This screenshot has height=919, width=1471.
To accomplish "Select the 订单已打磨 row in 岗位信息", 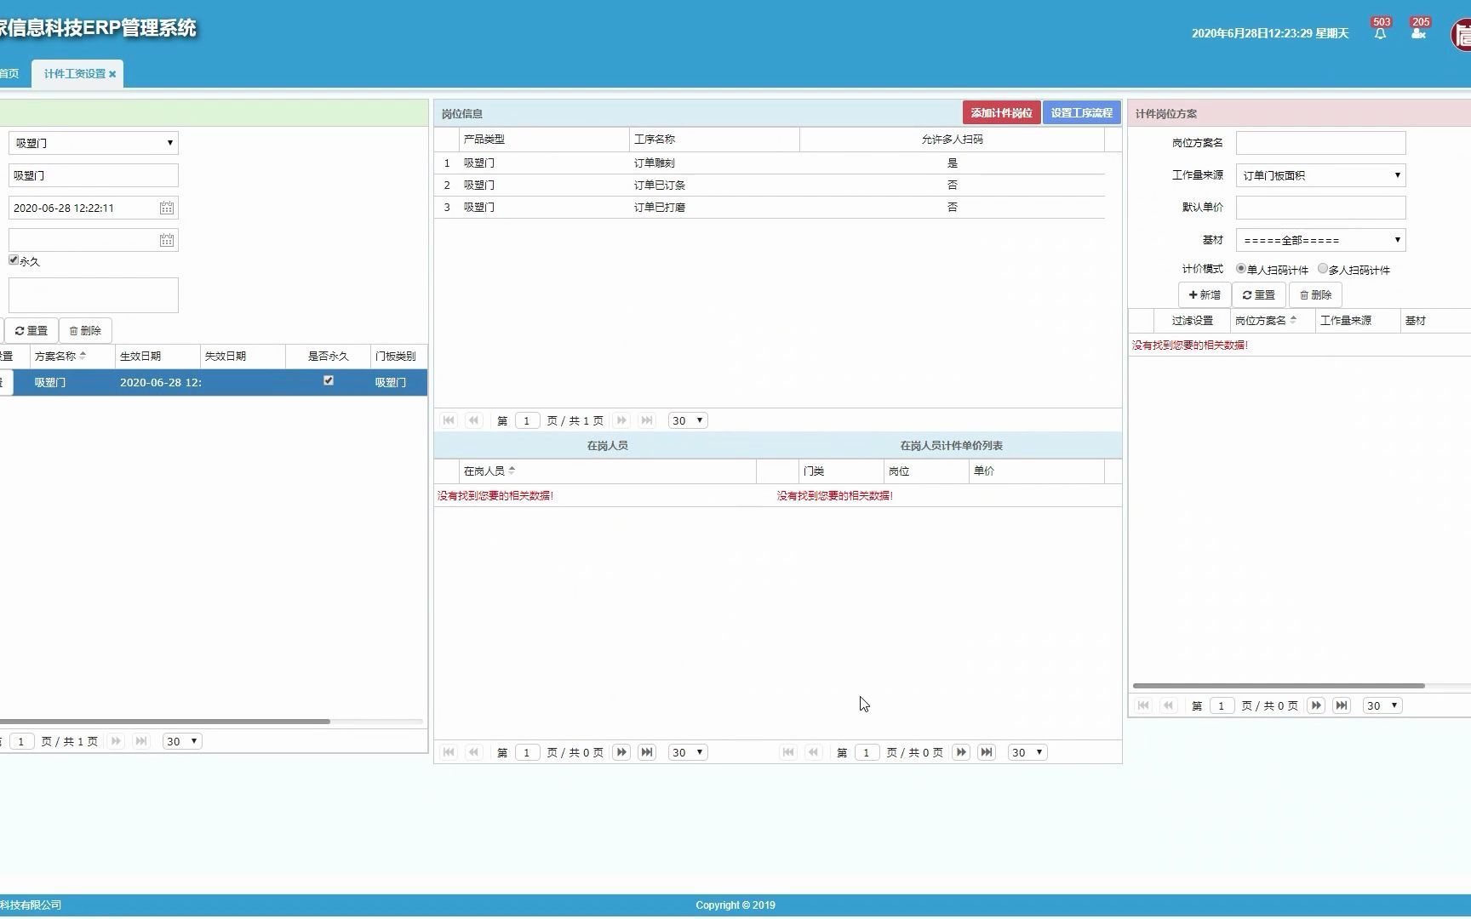I will (x=770, y=208).
